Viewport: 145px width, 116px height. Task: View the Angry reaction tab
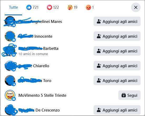click(90, 7)
